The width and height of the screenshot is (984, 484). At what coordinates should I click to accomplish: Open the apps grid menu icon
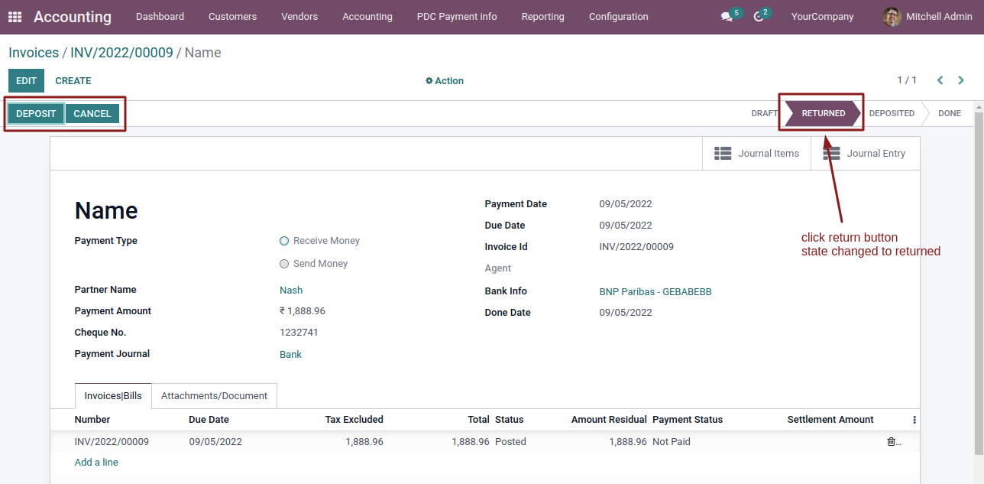click(x=15, y=17)
